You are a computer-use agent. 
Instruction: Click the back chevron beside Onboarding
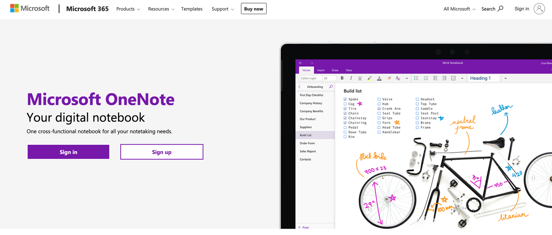(x=299, y=87)
